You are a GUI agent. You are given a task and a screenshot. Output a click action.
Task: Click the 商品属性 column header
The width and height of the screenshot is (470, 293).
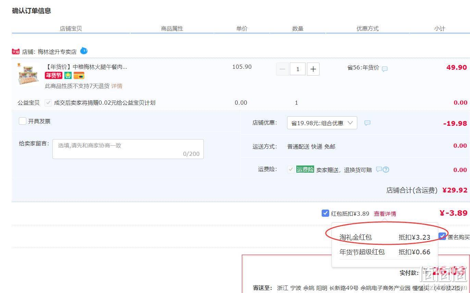tap(172, 29)
